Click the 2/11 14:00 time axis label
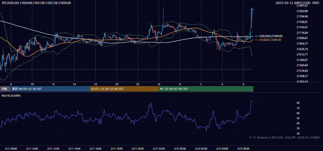The height and width of the screenshot is (151, 323). tap(74, 148)
